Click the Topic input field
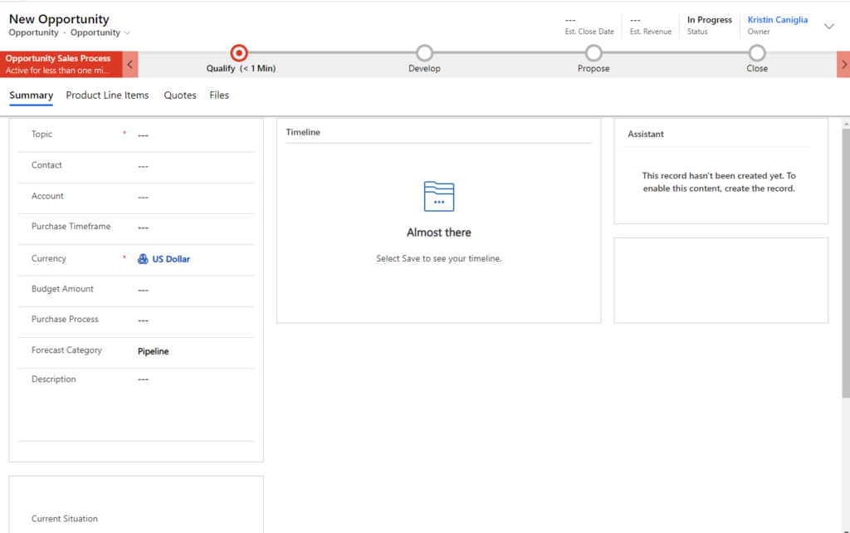 (x=195, y=135)
